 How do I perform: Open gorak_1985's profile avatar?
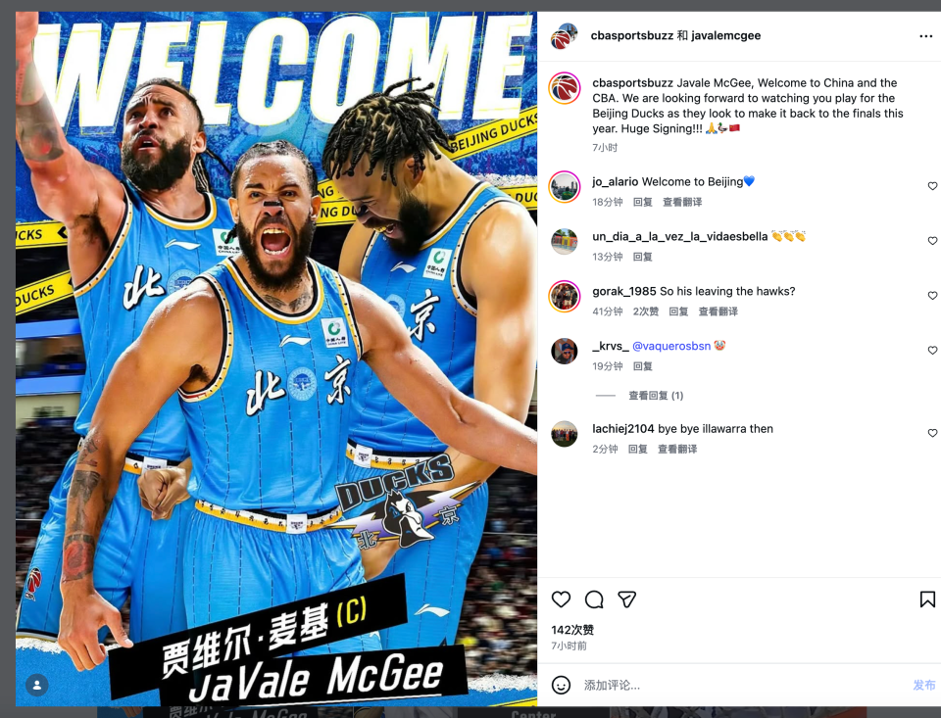pos(565,297)
